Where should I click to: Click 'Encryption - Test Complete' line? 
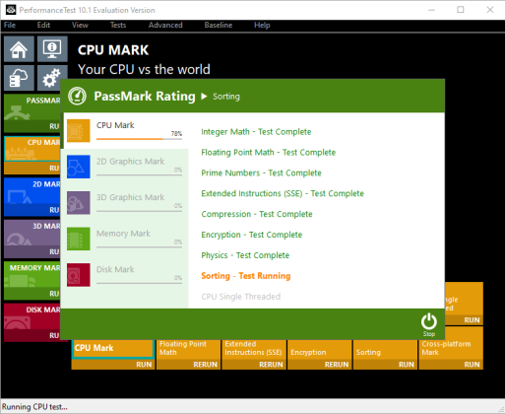coord(252,235)
